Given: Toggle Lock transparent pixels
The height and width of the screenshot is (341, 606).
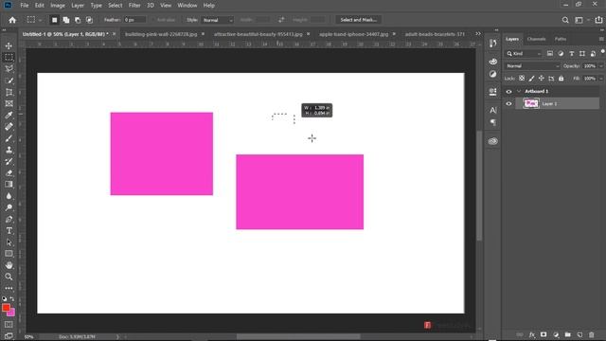Looking at the screenshot, I should [522, 79].
